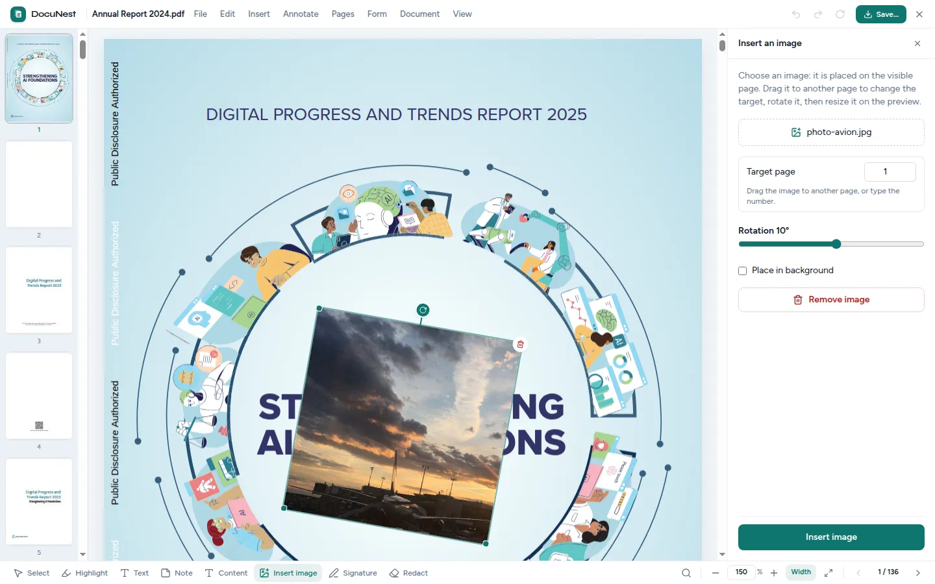Click the DocuNest app logo icon
The height and width of the screenshot is (584, 935).
(18, 14)
